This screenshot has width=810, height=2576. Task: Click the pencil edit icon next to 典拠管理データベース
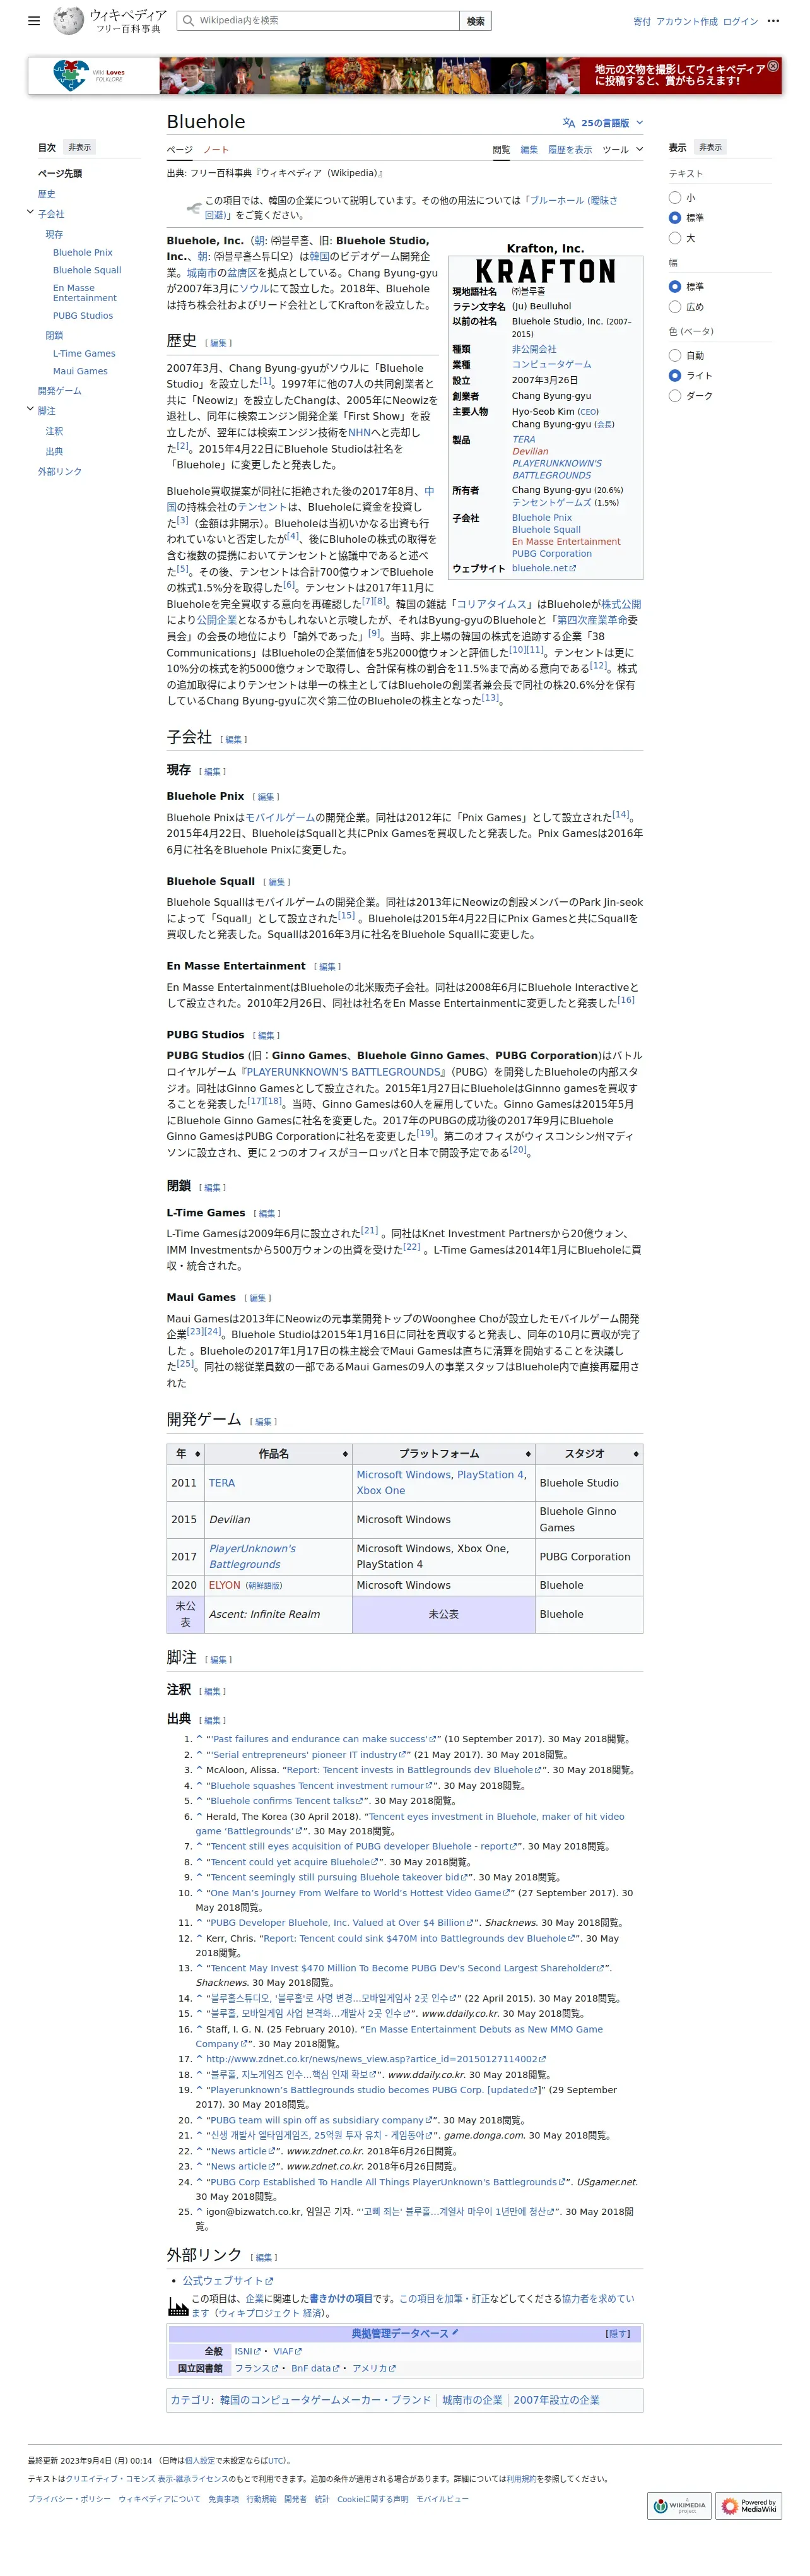pyautogui.click(x=455, y=2332)
